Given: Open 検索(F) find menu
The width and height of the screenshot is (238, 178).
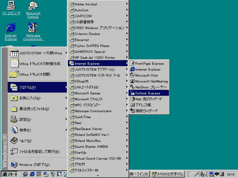Looking at the screenshot, I should pos(37,130).
